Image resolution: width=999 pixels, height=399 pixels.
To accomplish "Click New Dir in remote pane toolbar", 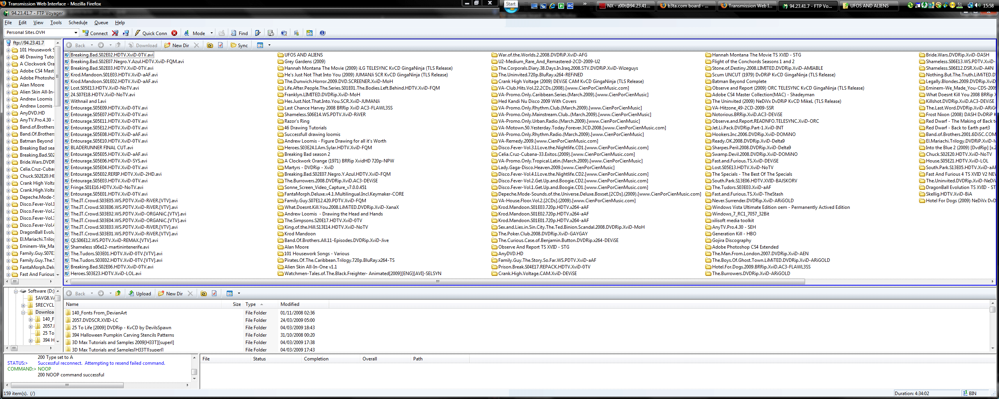I will tap(177, 45).
